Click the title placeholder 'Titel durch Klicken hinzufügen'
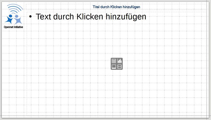 [x=116, y=7]
